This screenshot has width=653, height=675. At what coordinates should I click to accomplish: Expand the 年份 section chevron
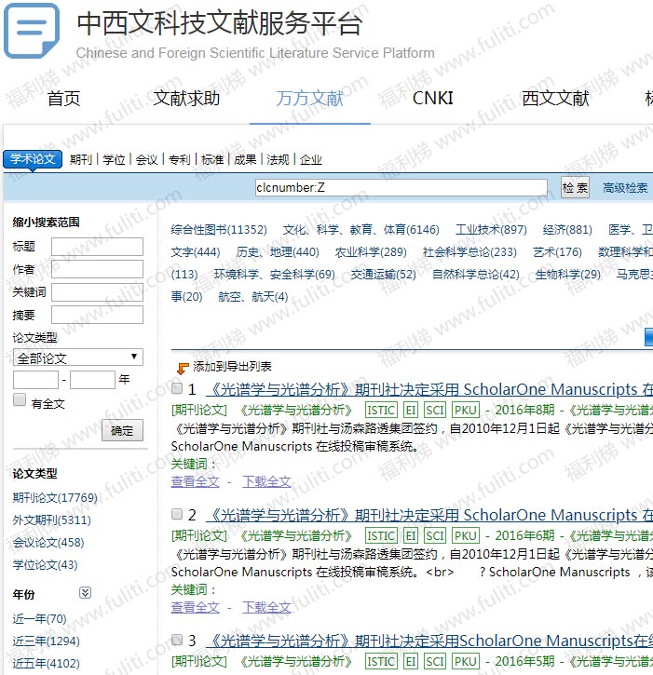85,593
